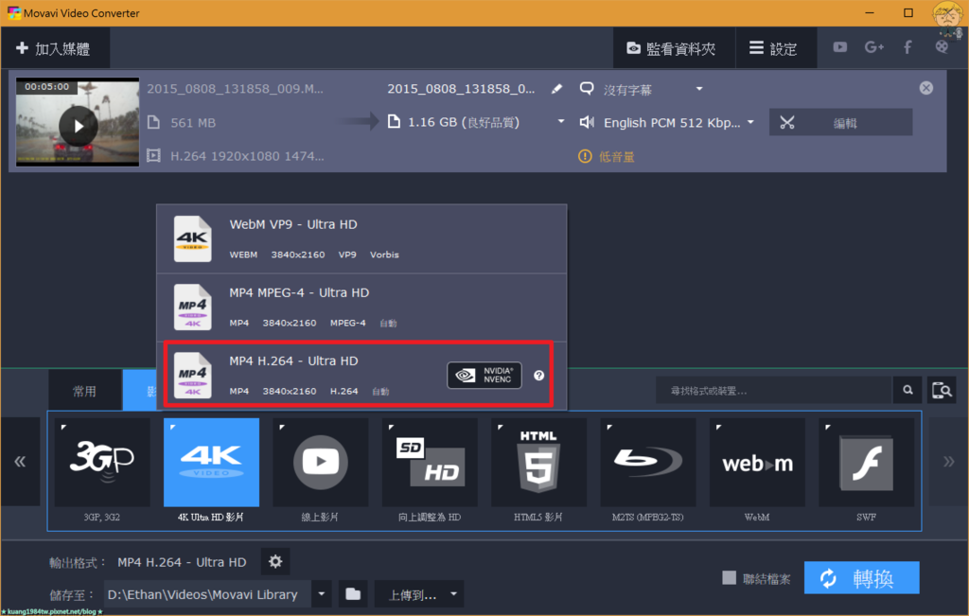969x616 pixels.
Task: Select MP4 MPEG-4 - Ultra HD preset
Action: [x=361, y=308]
